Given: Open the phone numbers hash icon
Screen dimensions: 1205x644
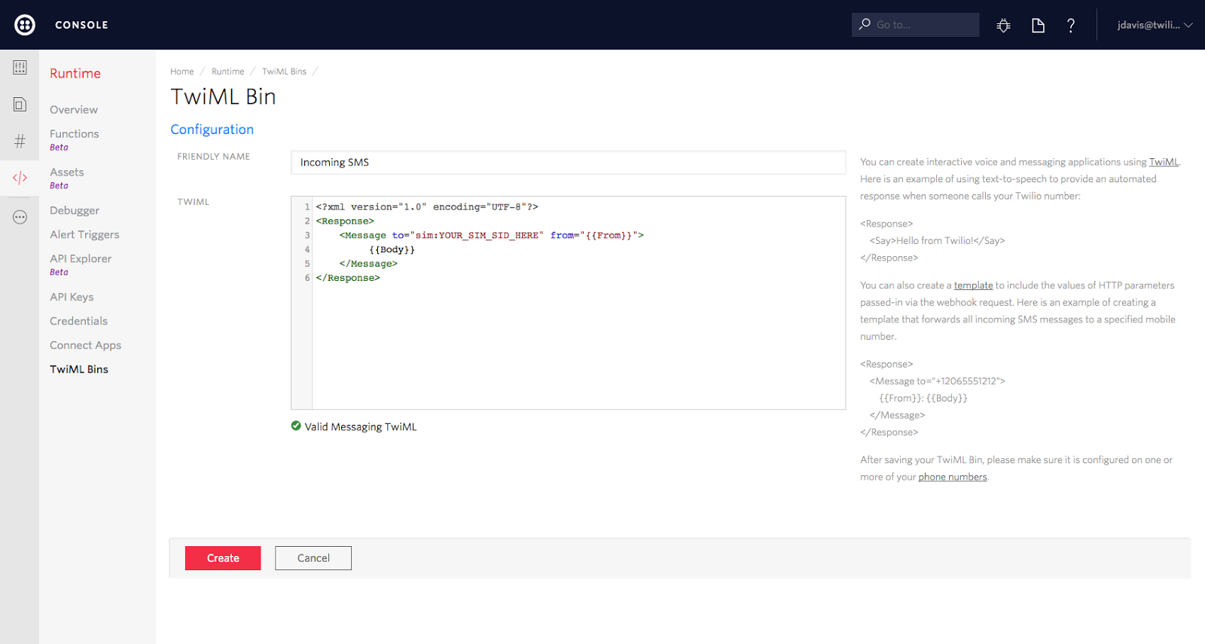Looking at the screenshot, I should [20, 141].
